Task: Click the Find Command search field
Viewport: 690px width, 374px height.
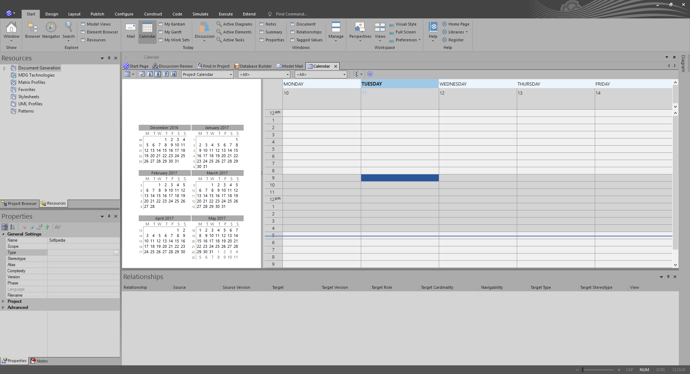Action: 291,14
